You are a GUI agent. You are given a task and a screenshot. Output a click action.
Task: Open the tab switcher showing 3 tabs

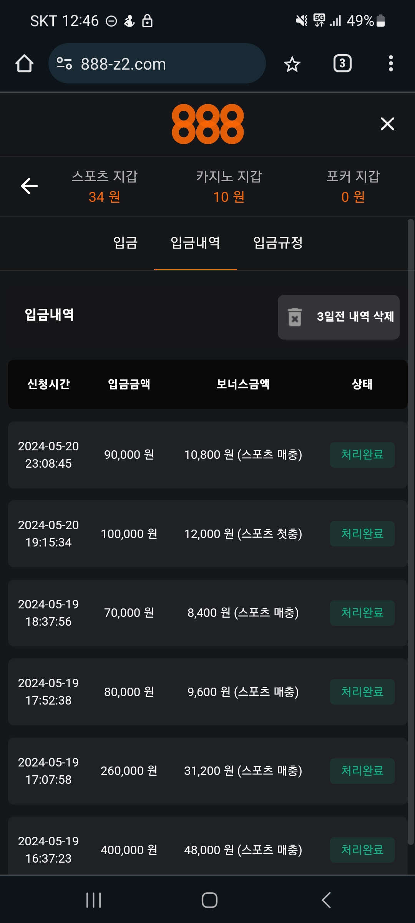tap(342, 63)
